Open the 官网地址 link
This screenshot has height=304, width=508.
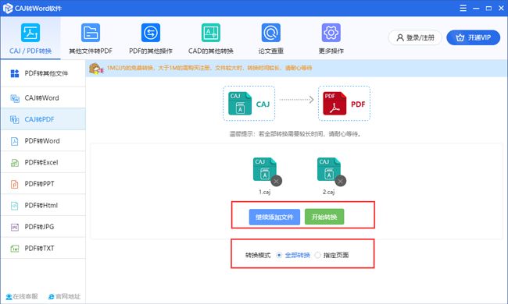(x=64, y=296)
